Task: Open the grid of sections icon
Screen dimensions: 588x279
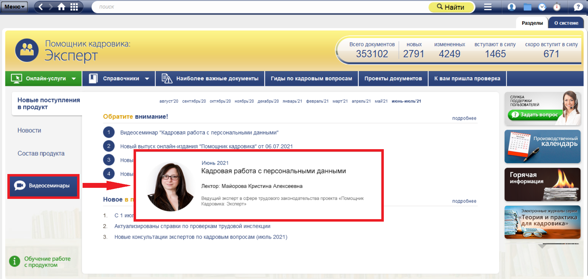Action: [74, 7]
